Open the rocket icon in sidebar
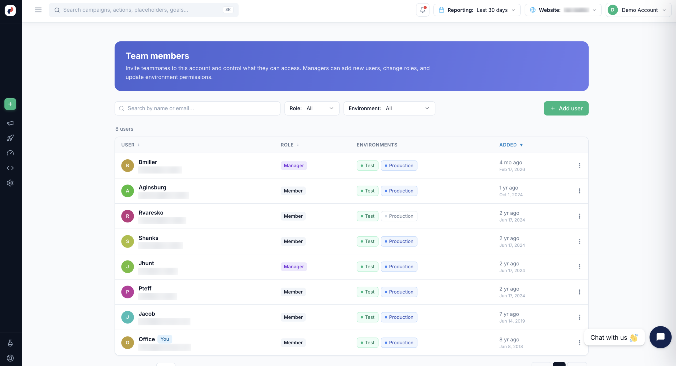Viewport: 676px width, 366px height. coord(10,138)
